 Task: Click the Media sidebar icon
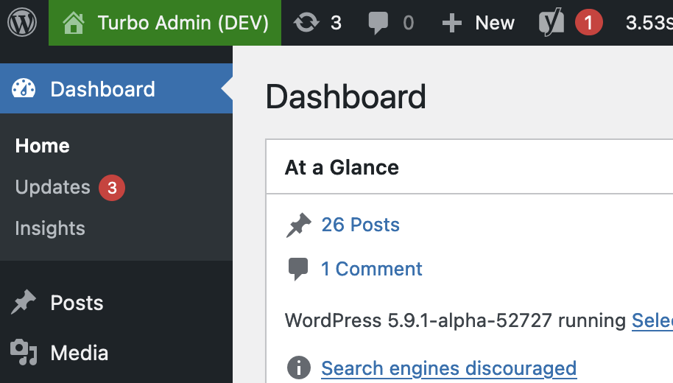click(x=24, y=353)
